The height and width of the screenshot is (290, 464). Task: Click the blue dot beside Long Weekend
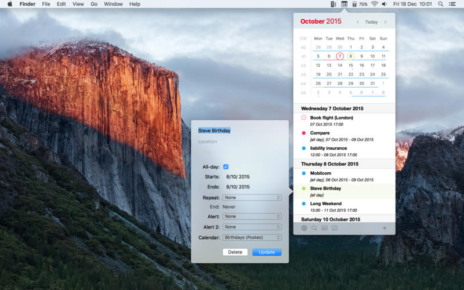pos(303,204)
